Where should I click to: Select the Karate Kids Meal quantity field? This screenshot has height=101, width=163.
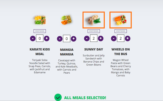[x=40, y=38]
